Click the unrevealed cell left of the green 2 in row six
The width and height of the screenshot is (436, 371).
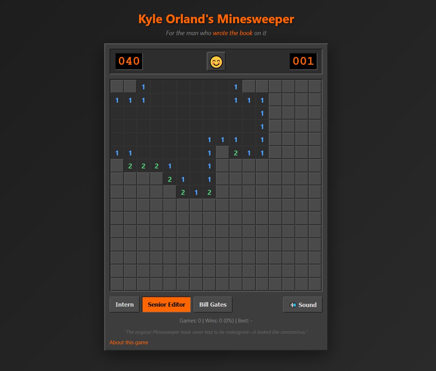[222, 153]
